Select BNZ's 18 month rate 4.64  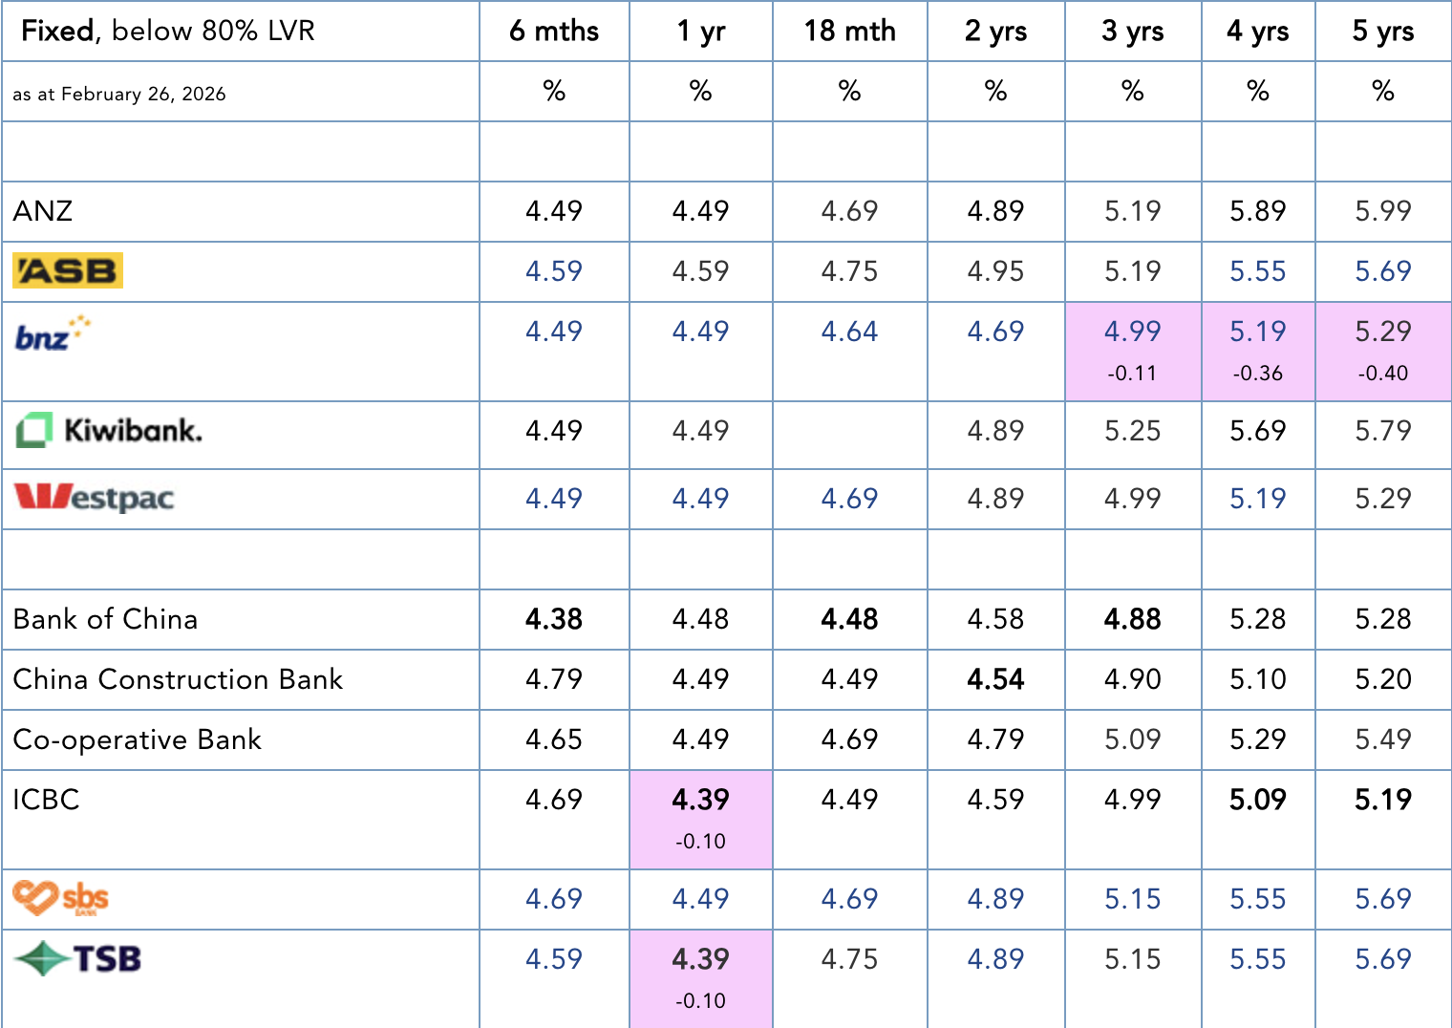[849, 332]
